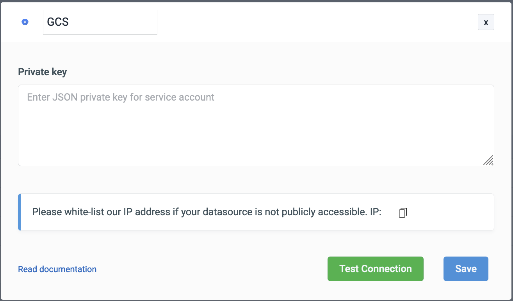Click the blue accent bar of notice
Image resolution: width=513 pixels, height=301 pixels.
19,212
